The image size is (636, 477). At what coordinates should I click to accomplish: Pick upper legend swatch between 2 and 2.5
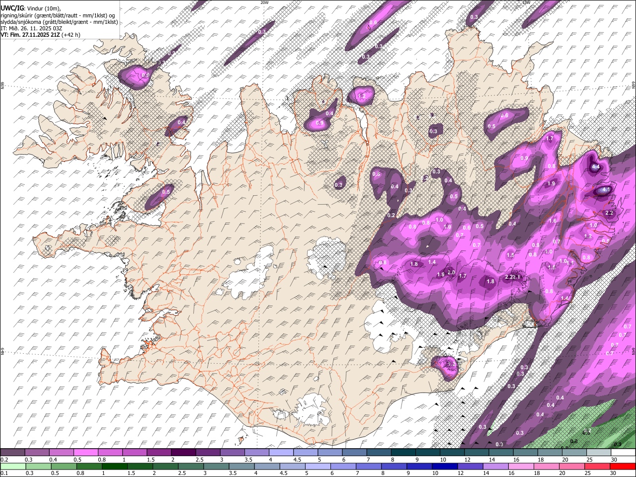183,453
